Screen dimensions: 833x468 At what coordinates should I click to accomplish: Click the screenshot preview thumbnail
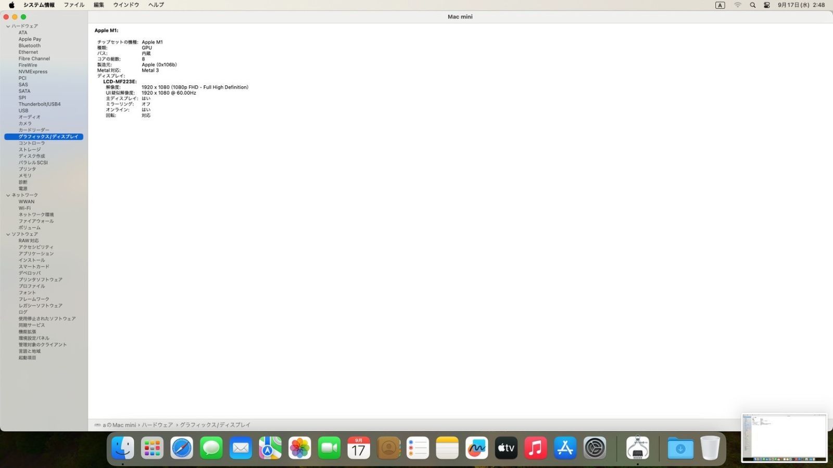[784, 437]
